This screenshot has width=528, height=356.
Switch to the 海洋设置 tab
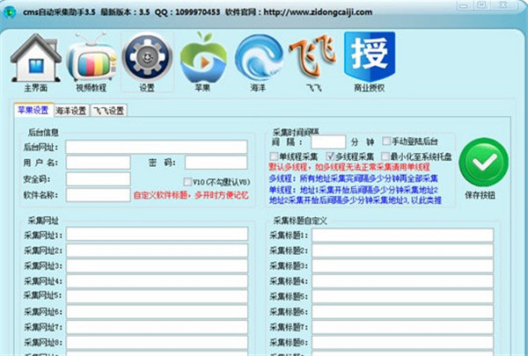[x=71, y=111]
